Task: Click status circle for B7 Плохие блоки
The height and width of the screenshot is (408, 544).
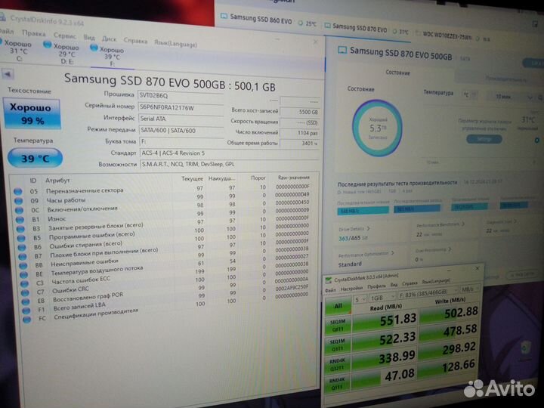Action: coord(23,257)
